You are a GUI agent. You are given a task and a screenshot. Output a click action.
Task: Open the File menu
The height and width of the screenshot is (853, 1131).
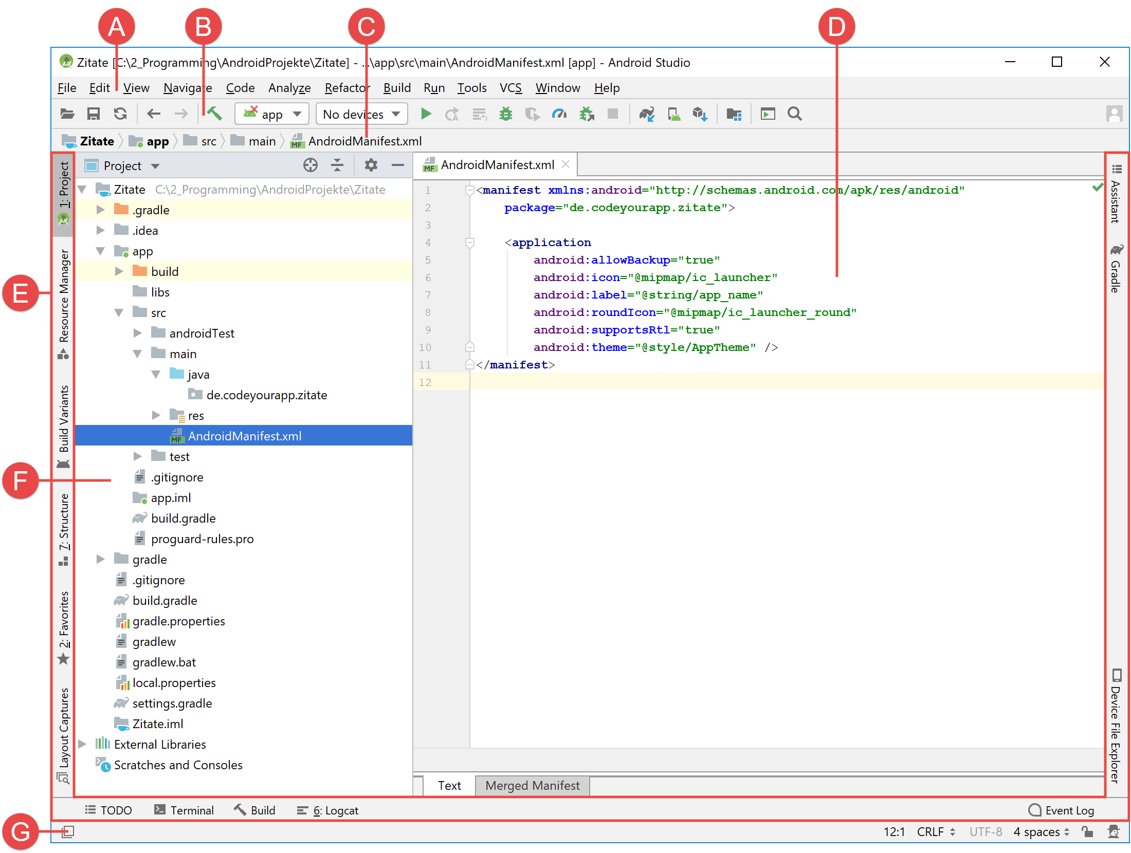pos(67,88)
